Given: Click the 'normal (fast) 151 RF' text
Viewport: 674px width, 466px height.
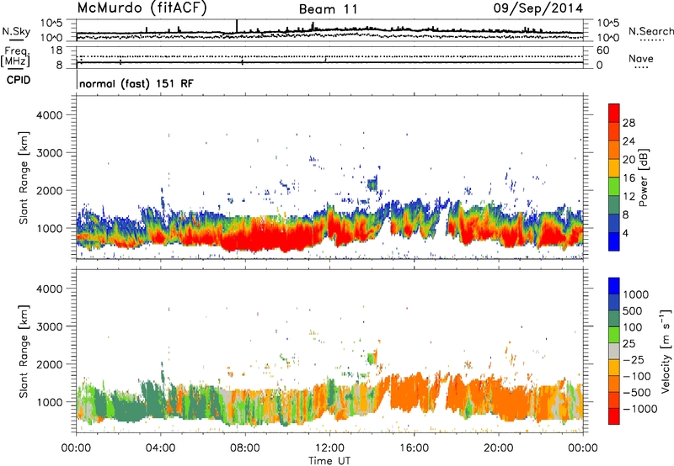Looking at the screenshot, I should (136, 83).
